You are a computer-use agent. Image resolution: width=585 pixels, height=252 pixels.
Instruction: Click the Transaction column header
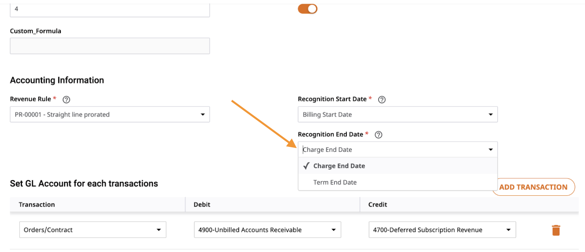coord(37,204)
